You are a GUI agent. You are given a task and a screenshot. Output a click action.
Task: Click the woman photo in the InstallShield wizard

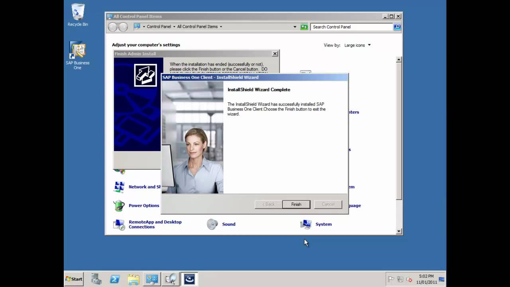click(x=192, y=138)
